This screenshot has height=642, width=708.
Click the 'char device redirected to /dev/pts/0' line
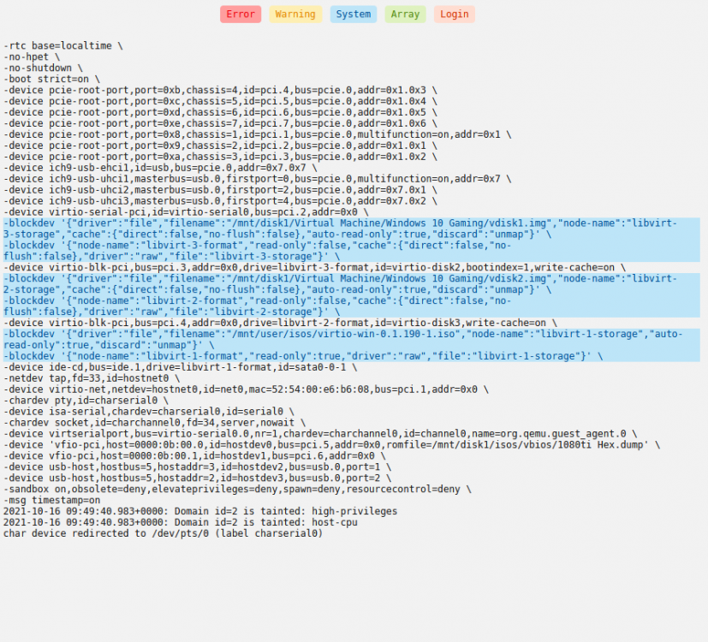click(163, 533)
